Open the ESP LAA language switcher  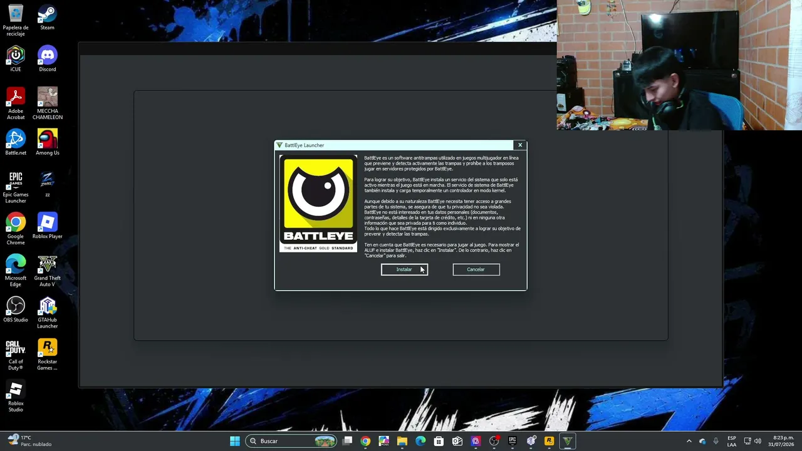pyautogui.click(x=732, y=441)
